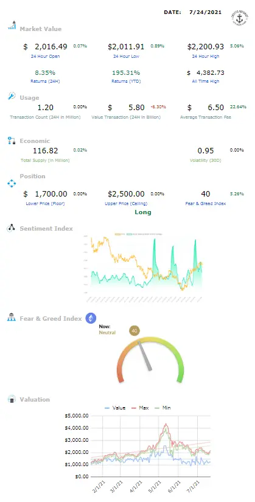Click the Position arrows icon
The height and width of the screenshot is (502, 255).
[12, 183]
